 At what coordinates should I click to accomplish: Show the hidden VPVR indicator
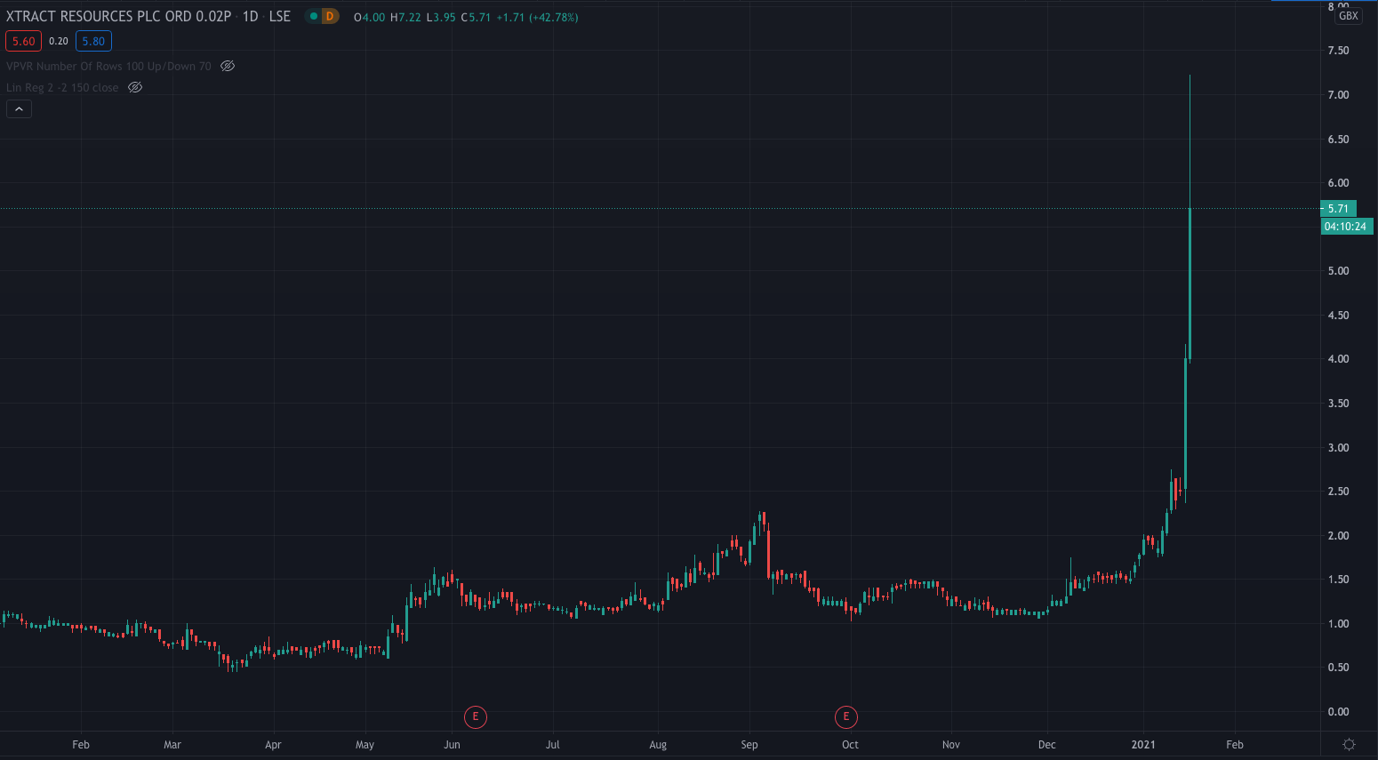228,66
